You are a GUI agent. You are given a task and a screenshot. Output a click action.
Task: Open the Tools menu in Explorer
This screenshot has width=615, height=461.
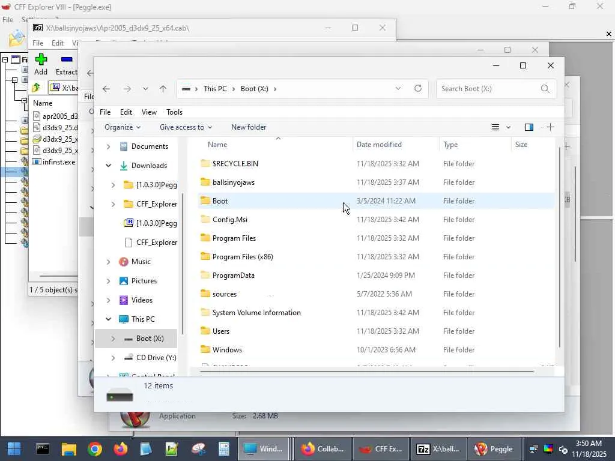(175, 112)
